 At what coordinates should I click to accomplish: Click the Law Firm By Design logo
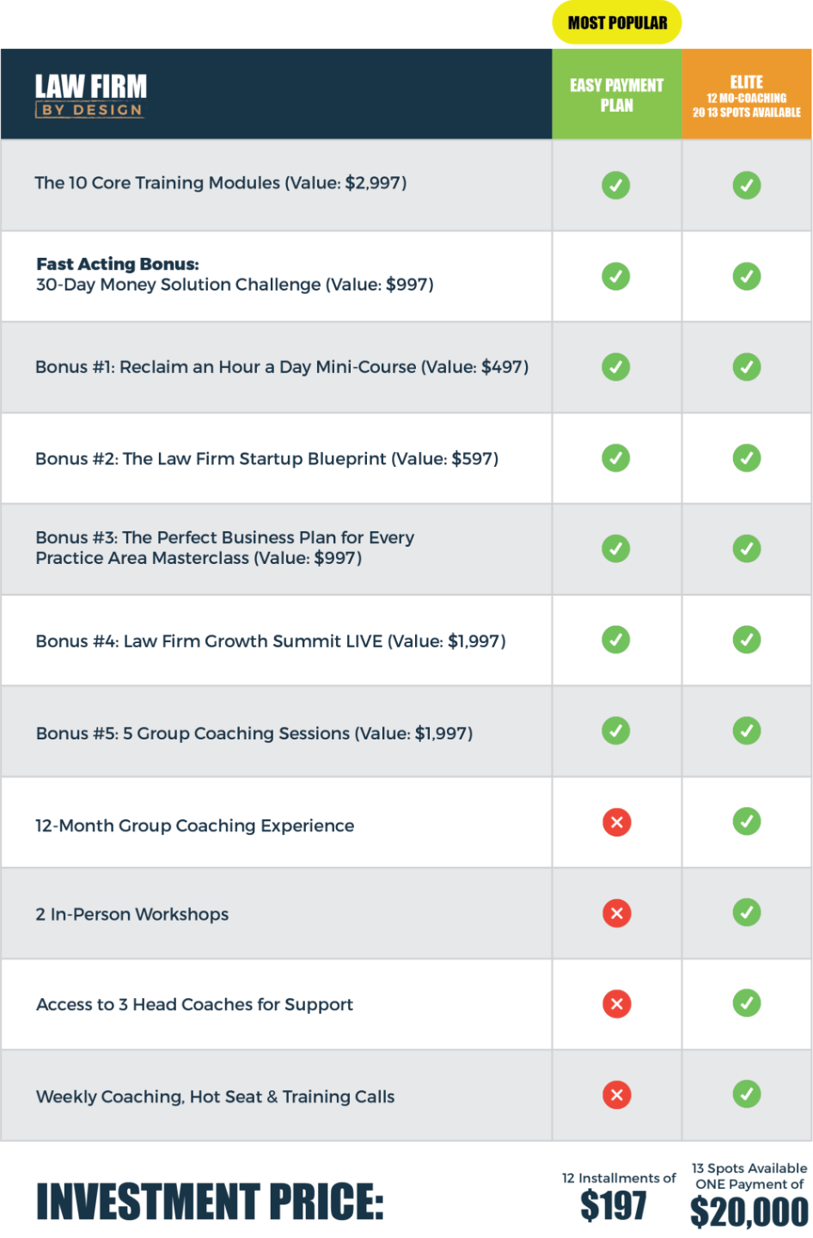[90, 95]
